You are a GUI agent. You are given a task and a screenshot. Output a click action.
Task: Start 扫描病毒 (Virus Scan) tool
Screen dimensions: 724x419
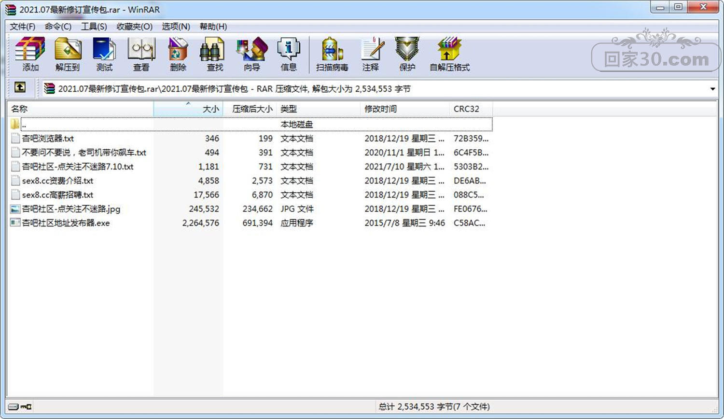pyautogui.click(x=332, y=54)
